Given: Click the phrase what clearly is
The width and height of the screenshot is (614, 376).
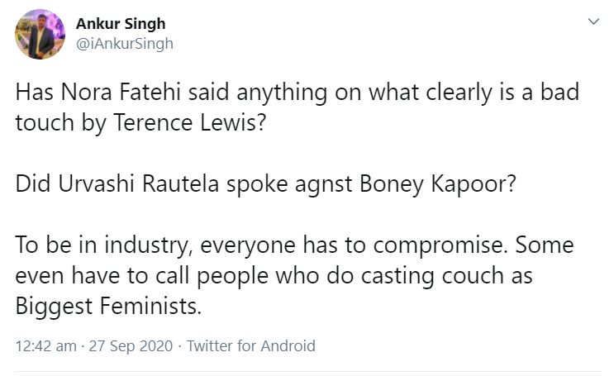Looking at the screenshot, I should (x=447, y=93).
